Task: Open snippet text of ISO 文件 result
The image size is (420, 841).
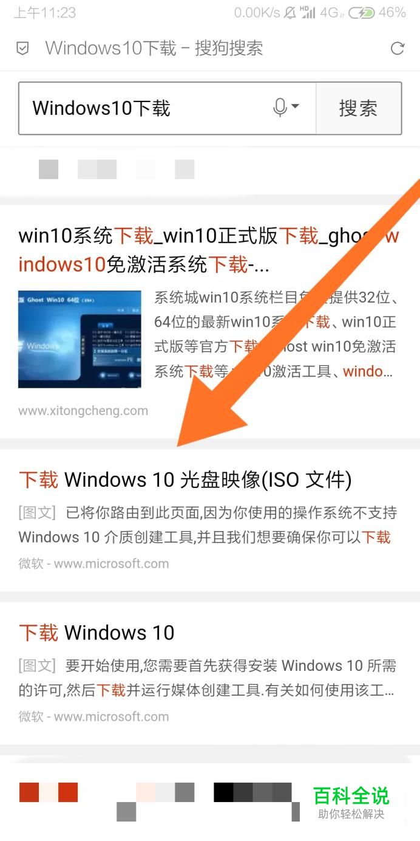Action: 208,525
